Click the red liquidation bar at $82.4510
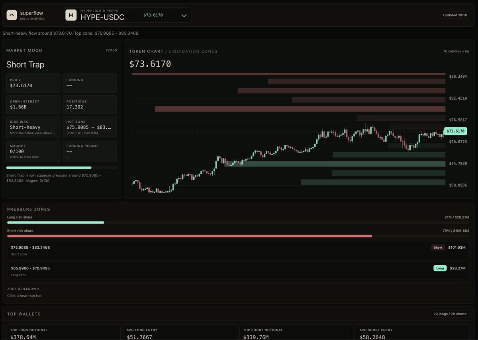Viewport: 478px width, 340px height. (368, 100)
